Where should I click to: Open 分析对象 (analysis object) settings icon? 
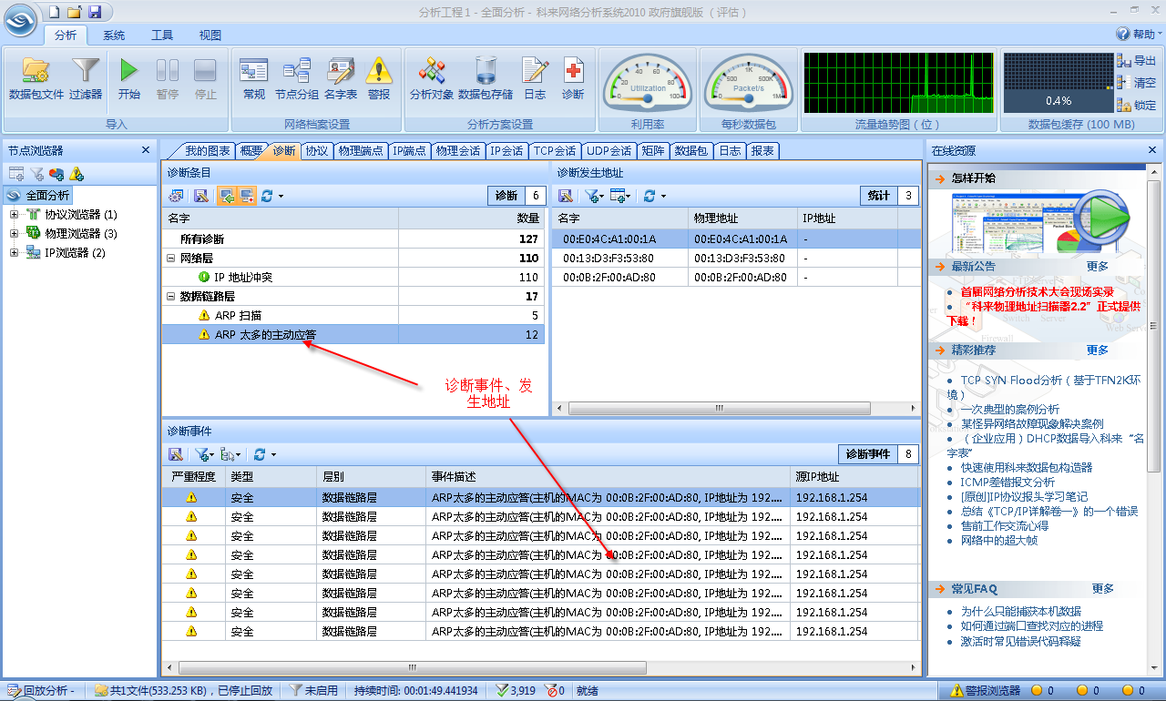coord(431,72)
